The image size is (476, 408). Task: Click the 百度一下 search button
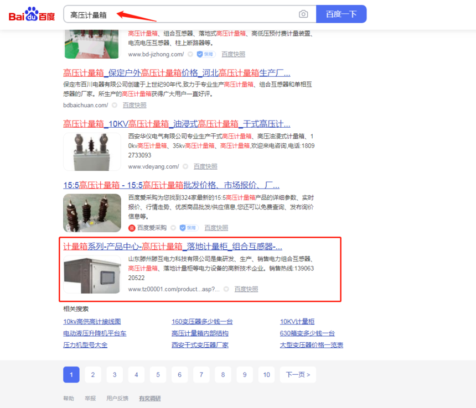[341, 14]
